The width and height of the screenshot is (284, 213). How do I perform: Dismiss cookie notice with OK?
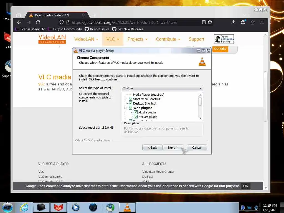click(245, 186)
